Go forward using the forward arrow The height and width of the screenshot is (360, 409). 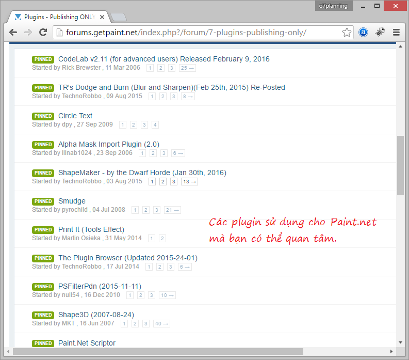[x=28, y=33]
